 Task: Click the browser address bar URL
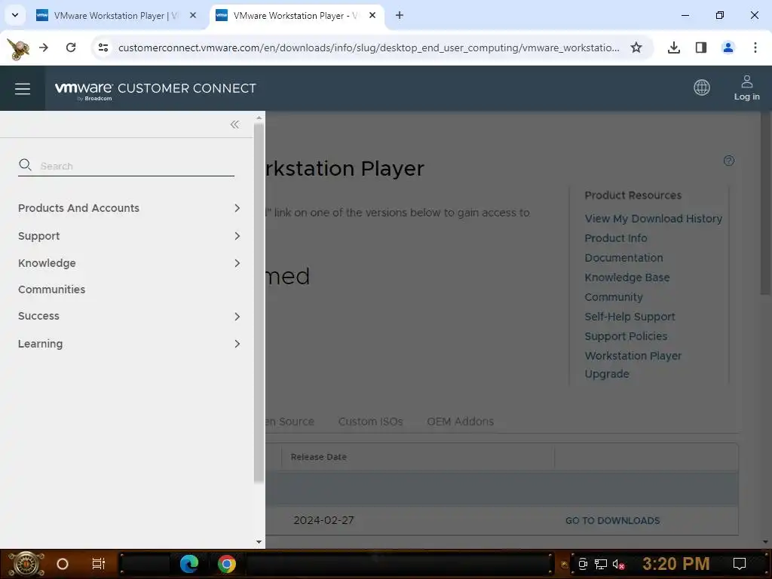pyautogui.click(x=368, y=47)
